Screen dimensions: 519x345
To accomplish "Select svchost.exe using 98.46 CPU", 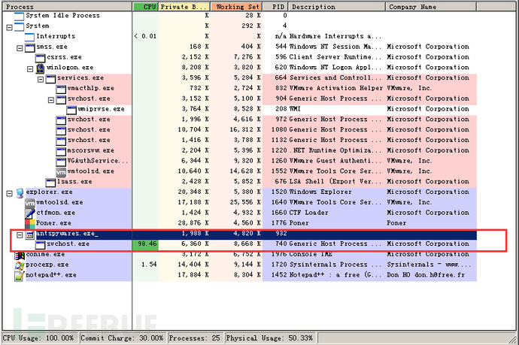I will pos(68,244).
